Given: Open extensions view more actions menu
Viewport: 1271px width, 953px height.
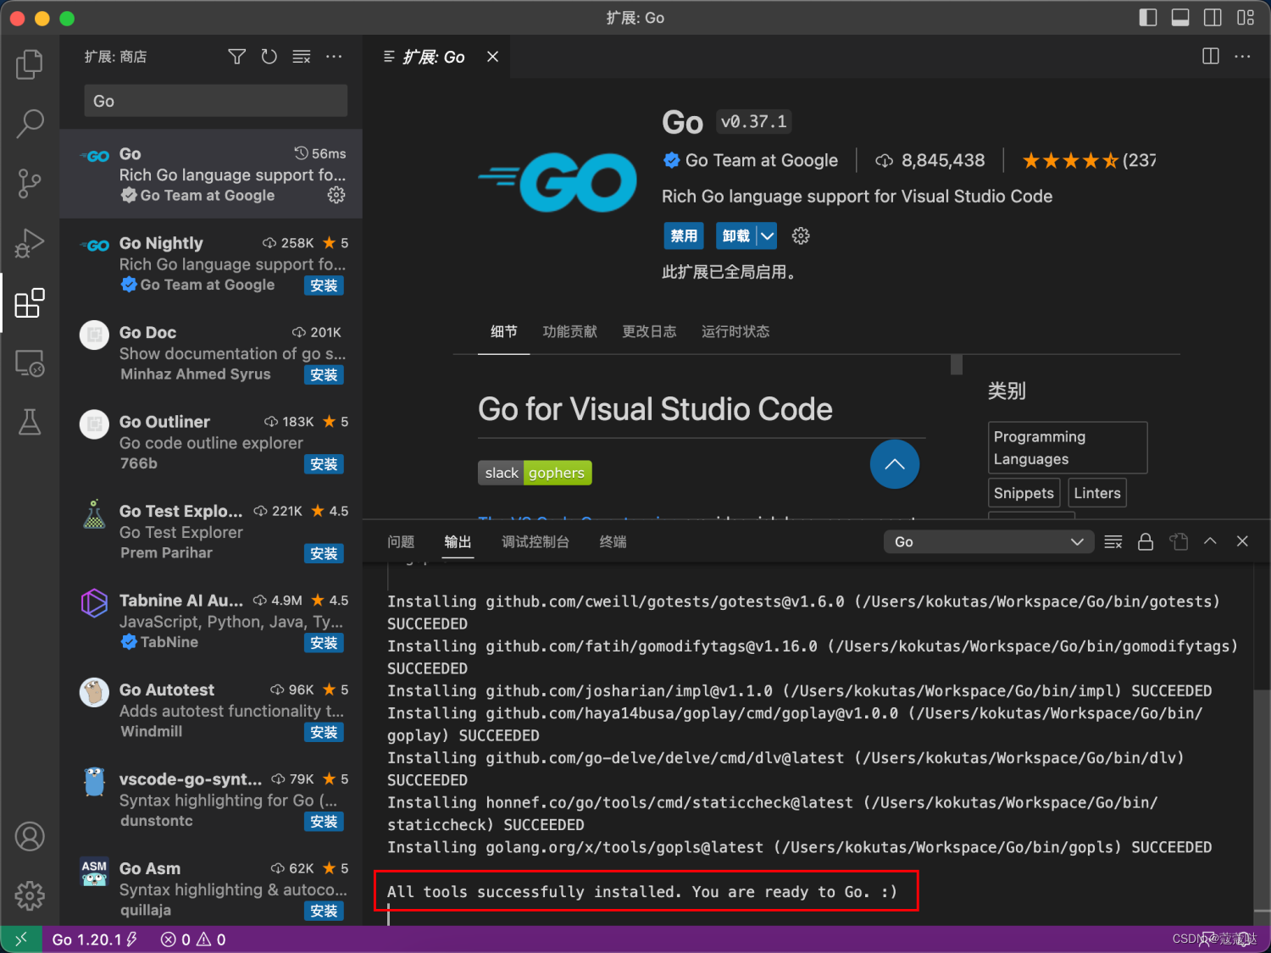Looking at the screenshot, I should tap(334, 57).
